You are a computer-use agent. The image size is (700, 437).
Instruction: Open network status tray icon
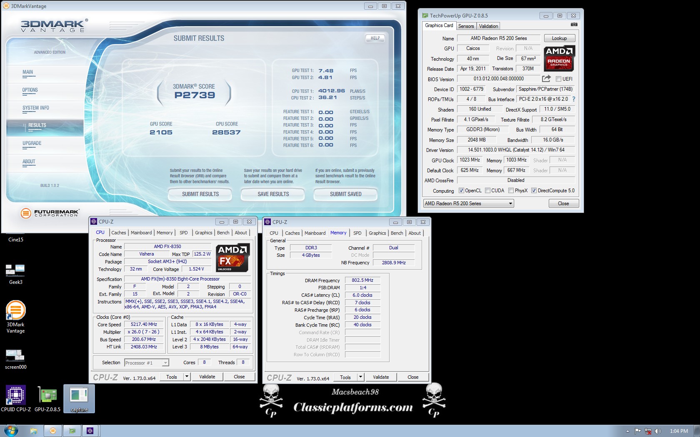pos(648,431)
